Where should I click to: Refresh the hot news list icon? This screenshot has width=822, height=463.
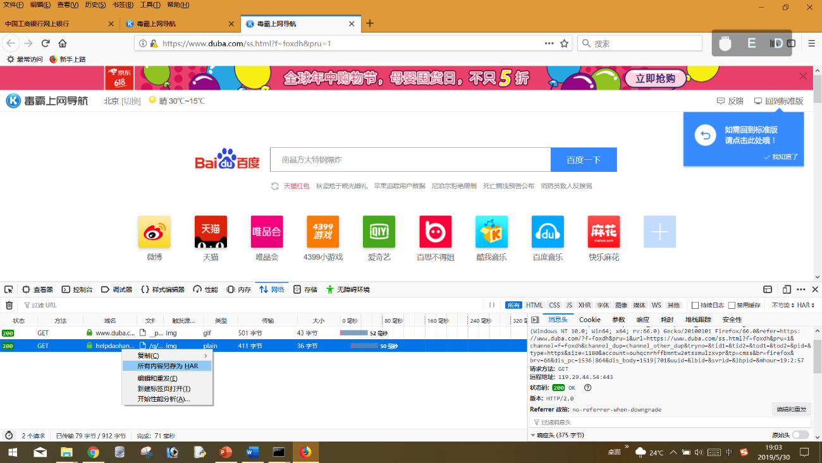[275, 186]
